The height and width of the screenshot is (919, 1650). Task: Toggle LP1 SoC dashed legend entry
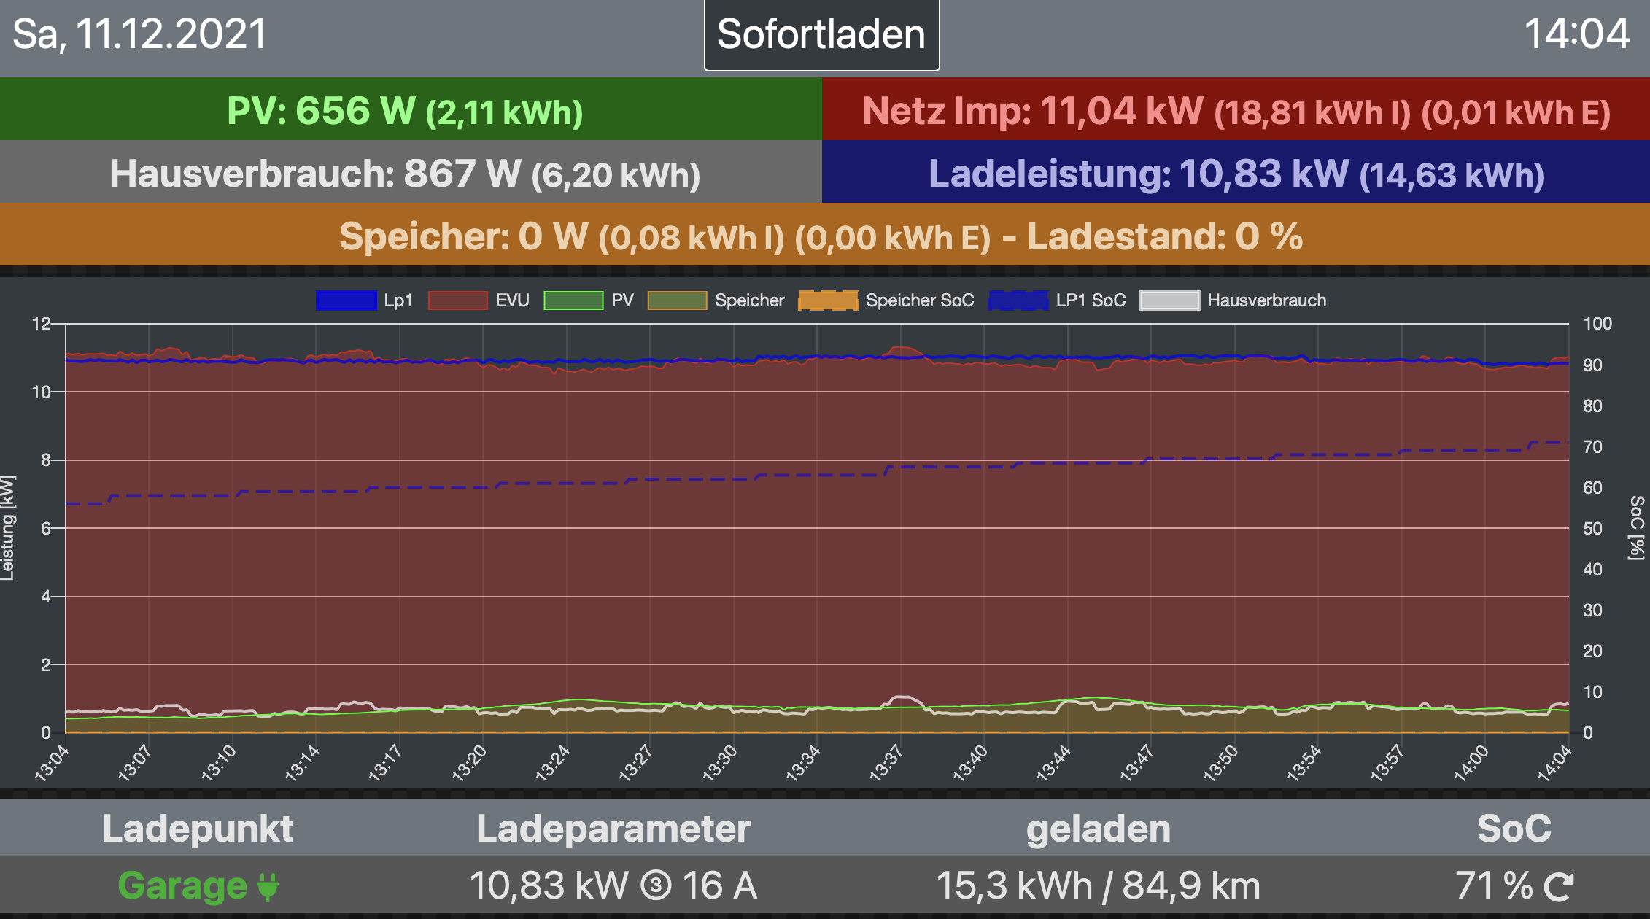[1018, 300]
